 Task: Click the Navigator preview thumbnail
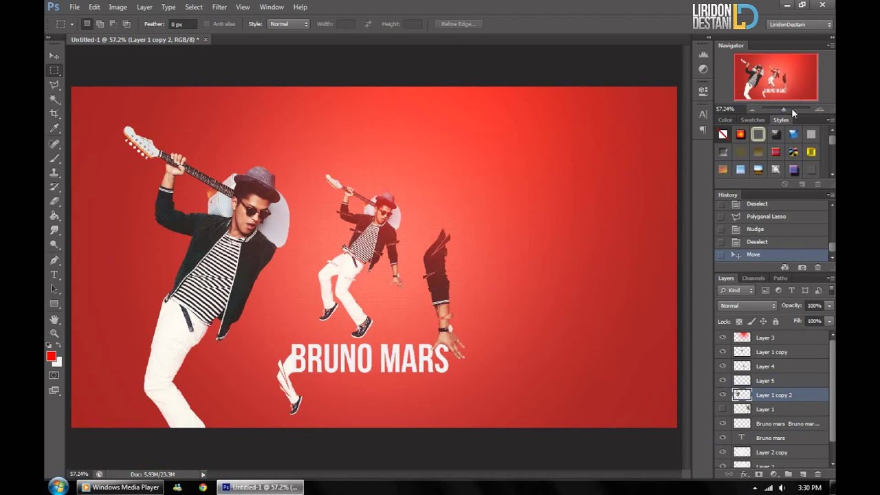[x=775, y=77]
